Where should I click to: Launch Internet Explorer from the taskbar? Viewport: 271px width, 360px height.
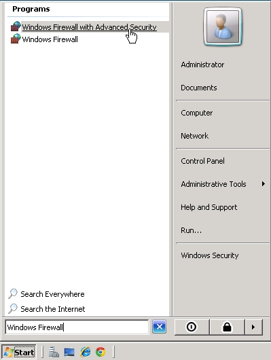pos(85,352)
